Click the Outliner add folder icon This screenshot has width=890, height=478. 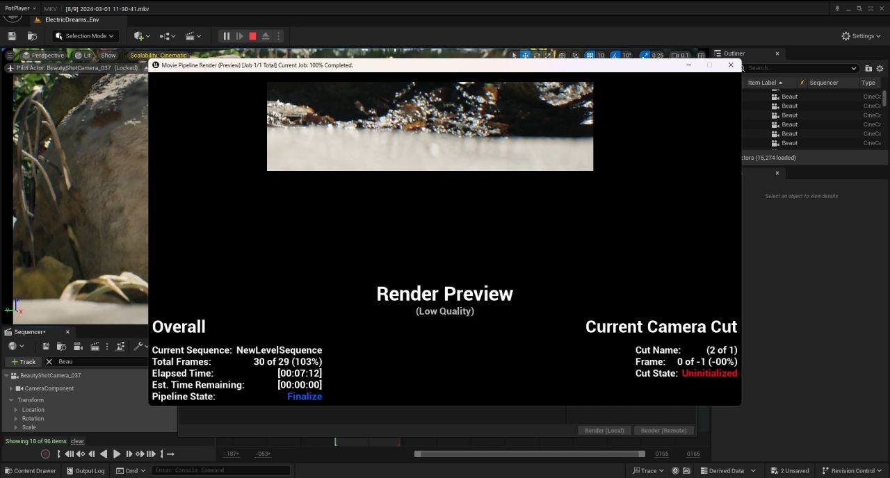[x=868, y=68]
